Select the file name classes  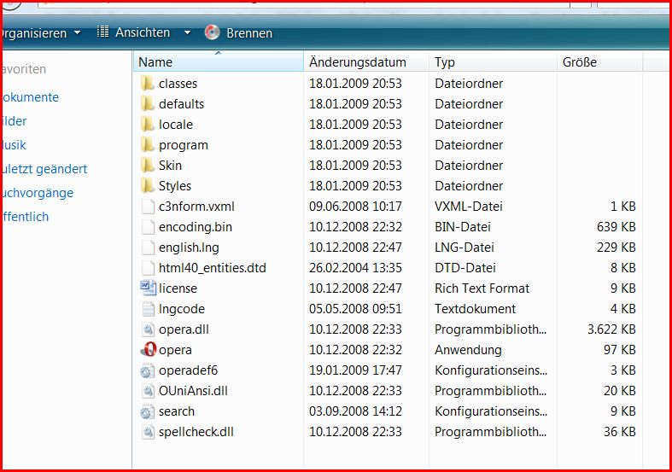(178, 84)
